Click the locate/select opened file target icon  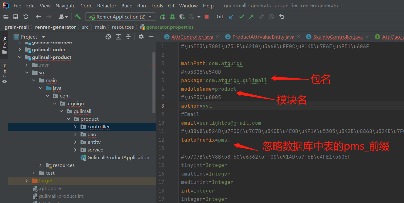pyautogui.click(x=108, y=37)
